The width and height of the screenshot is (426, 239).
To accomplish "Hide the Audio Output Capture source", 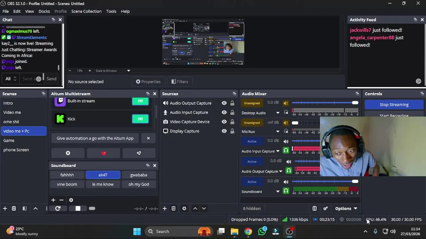I will pos(224,103).
